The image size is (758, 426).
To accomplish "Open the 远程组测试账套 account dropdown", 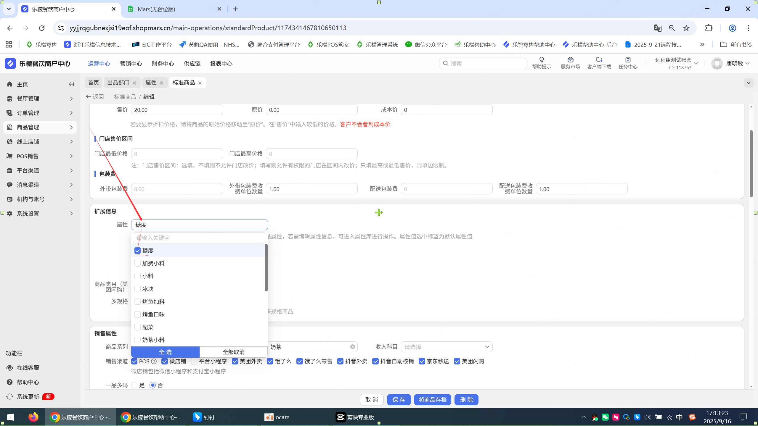I will point(677,63).
